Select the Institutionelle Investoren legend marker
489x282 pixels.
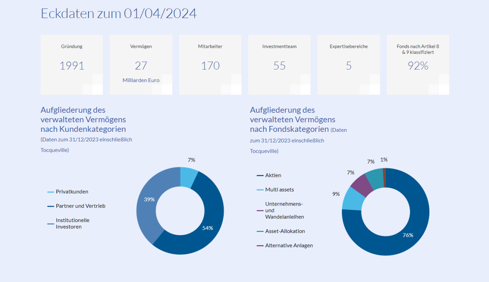point(50,224)
